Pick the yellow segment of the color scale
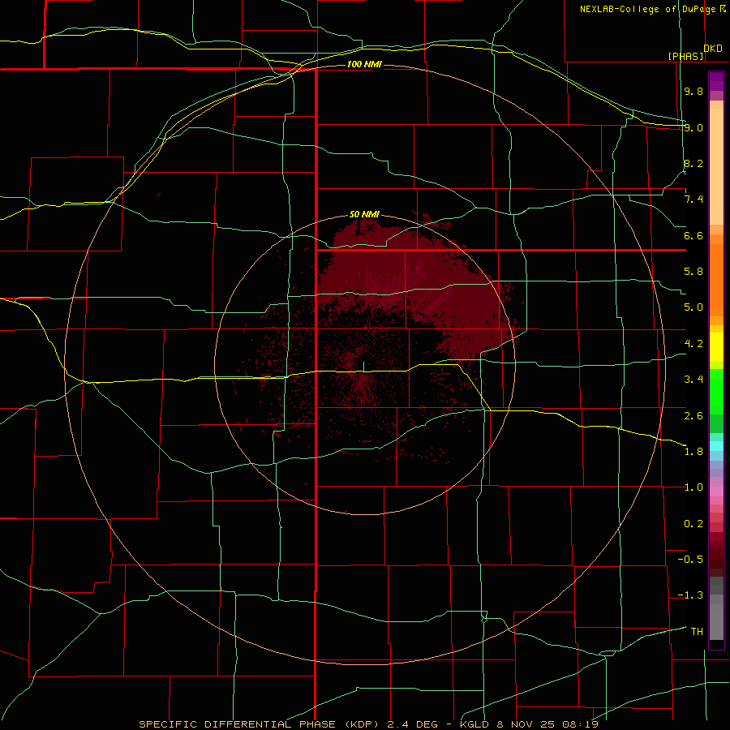Viewport: 730px width, 730px height. click(x=716, y=347)
